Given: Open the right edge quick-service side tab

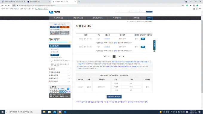Looking at the screenshot, I should [154, 45].
